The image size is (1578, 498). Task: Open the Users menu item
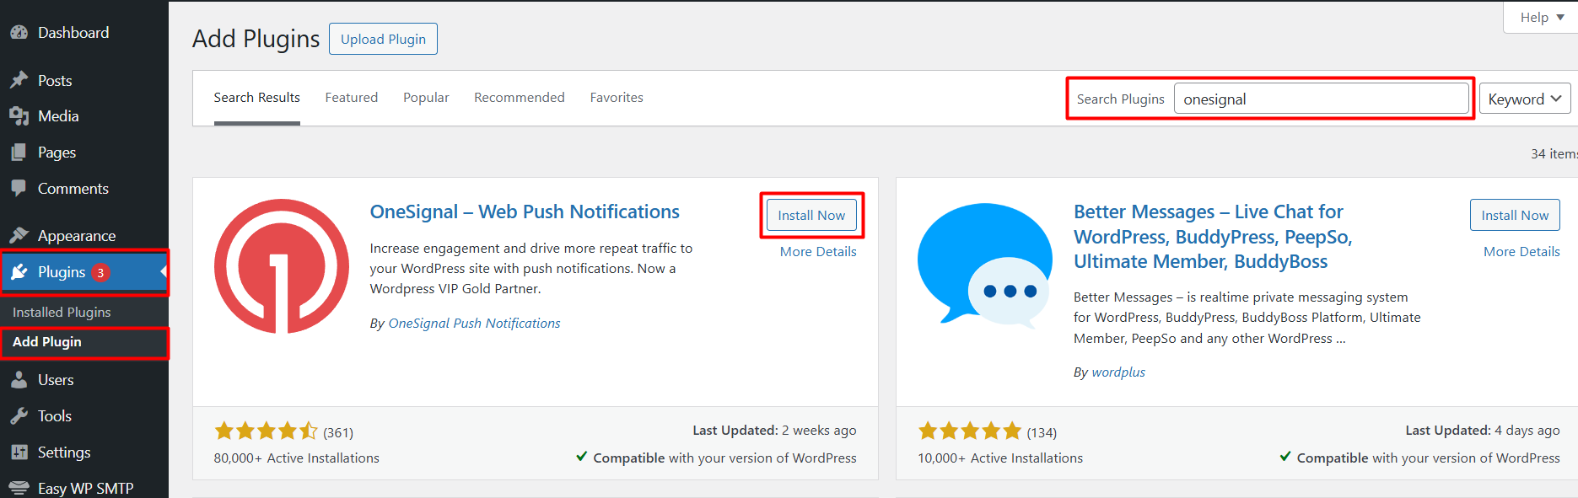[x=84, y=380]
